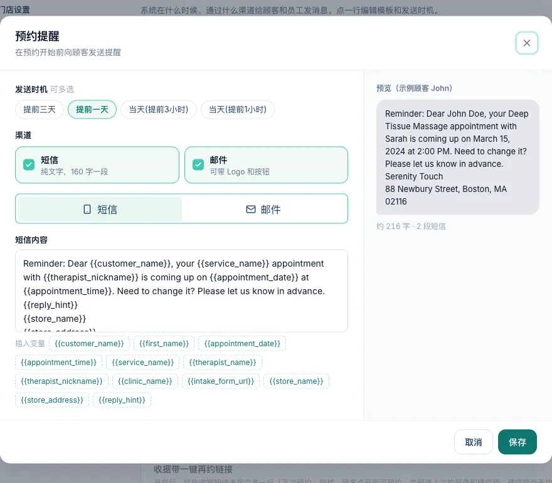Viewport: 552px width, 483px height.
Task: Click the phone icon in 短信 tab
Action: (x=87, y=210)
